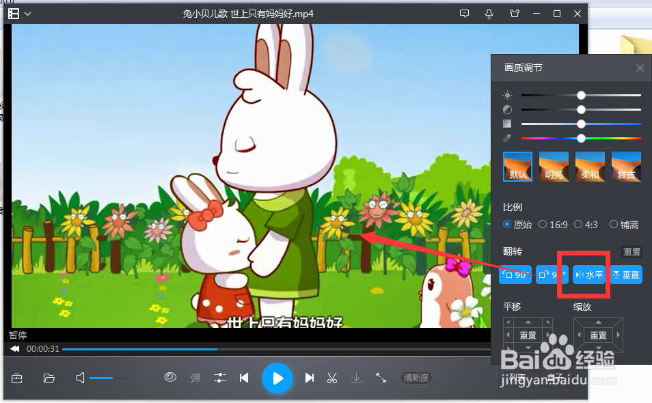Click the saturation square icon
Viewport: 652px width, 403px height.
click(x=507, y=124)
